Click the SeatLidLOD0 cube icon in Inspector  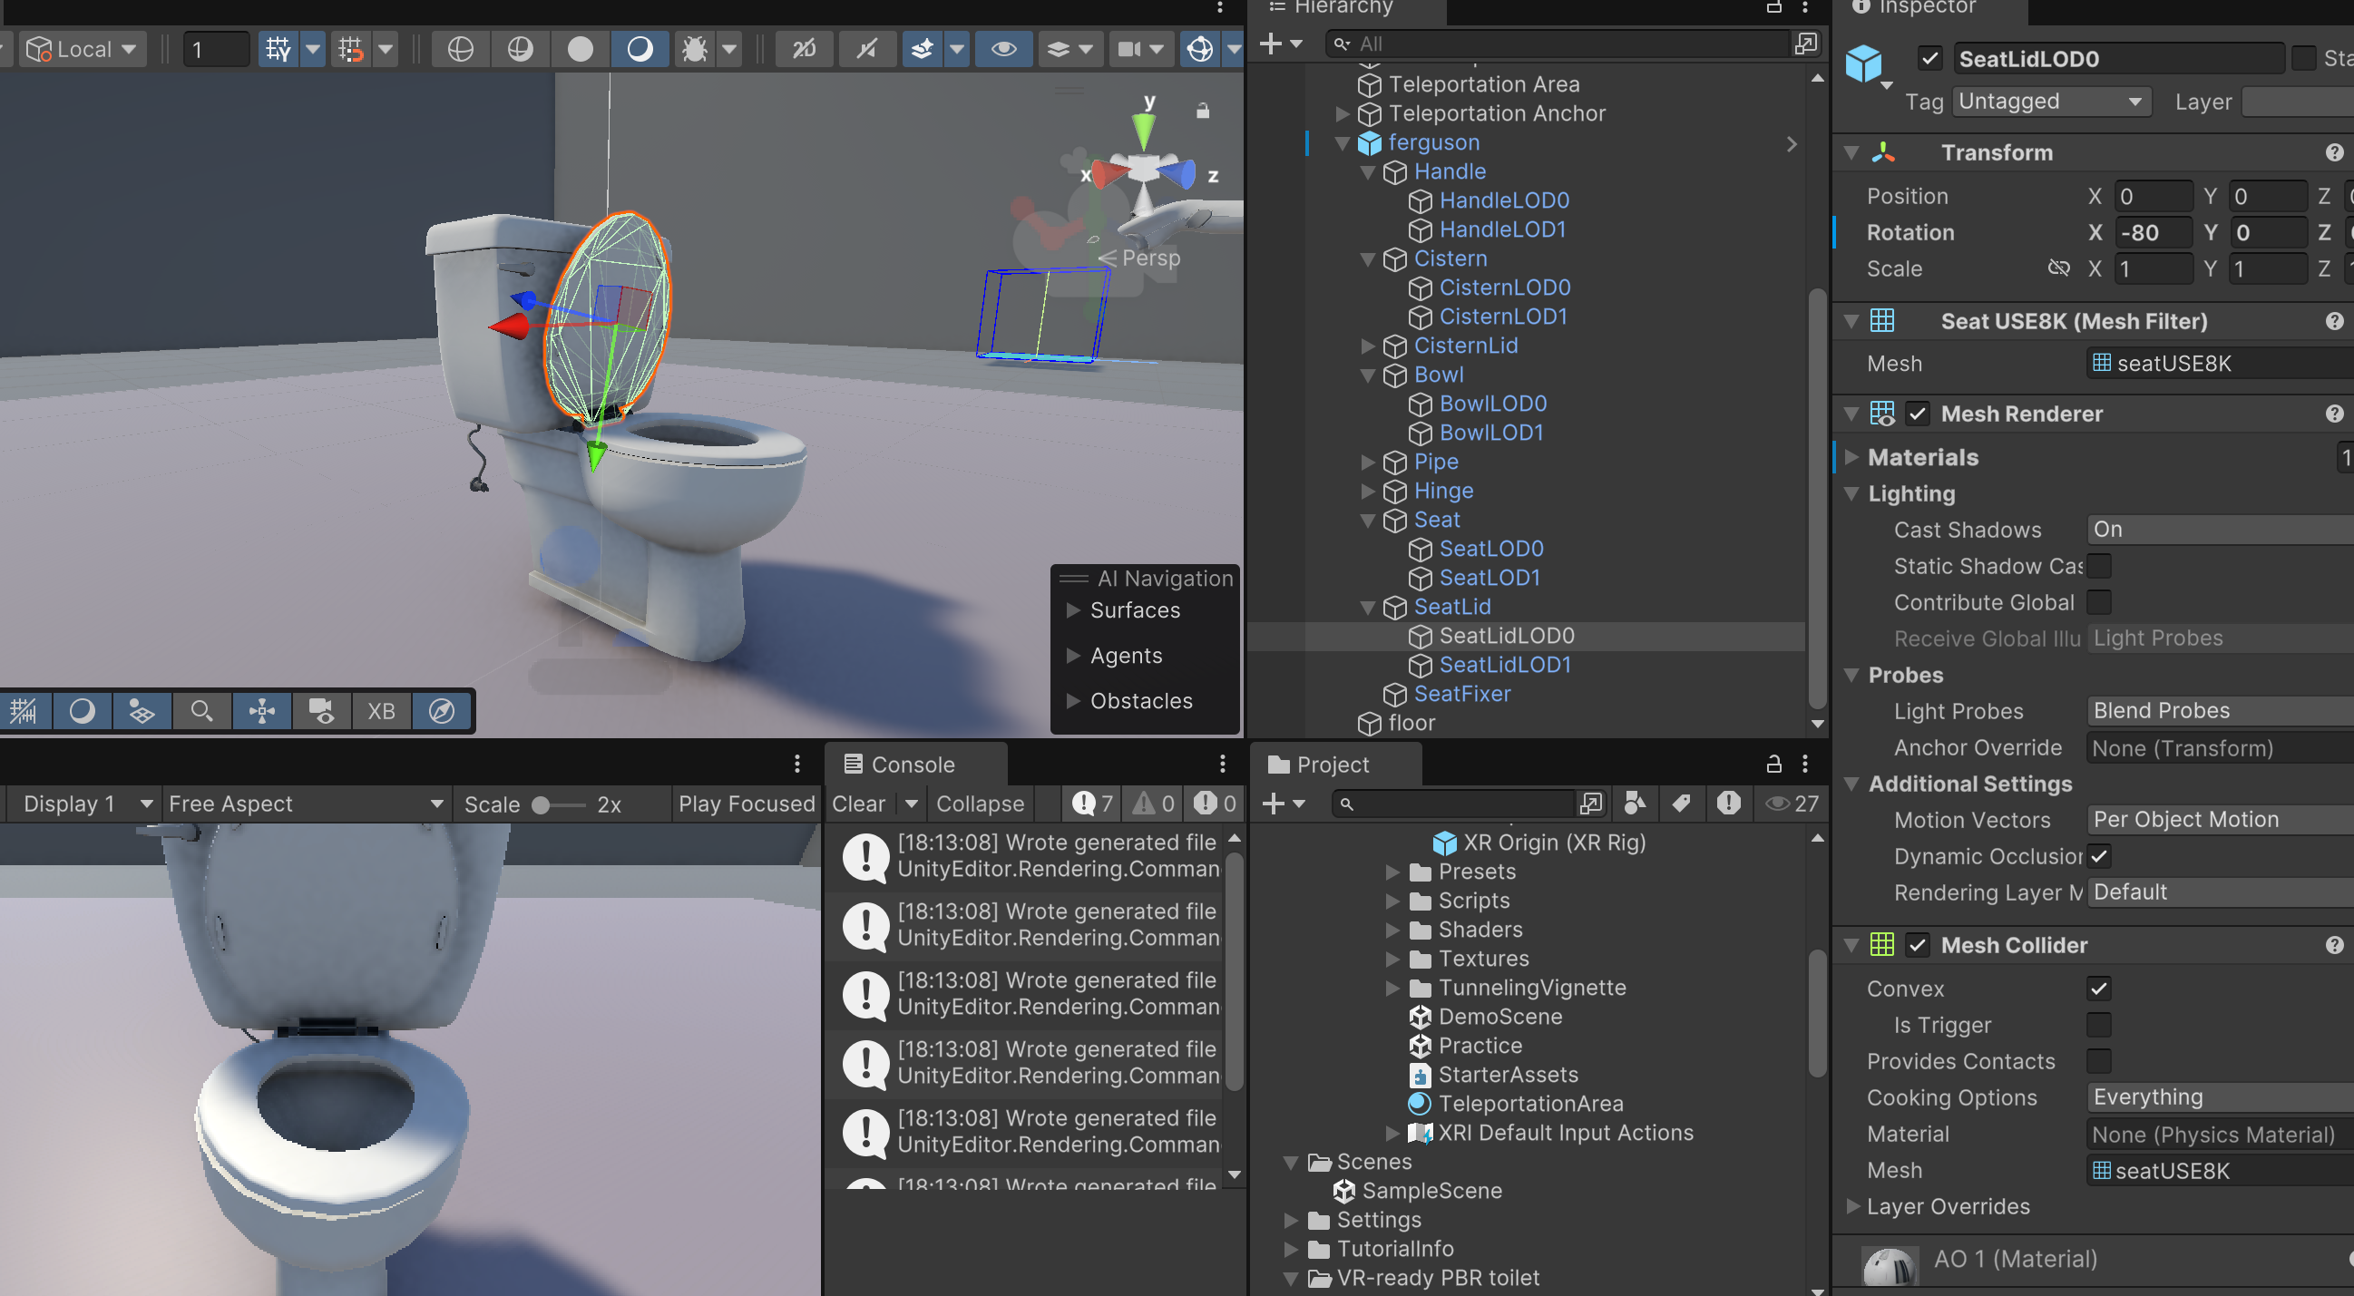pyautogui.click(x=1865, y=63)
